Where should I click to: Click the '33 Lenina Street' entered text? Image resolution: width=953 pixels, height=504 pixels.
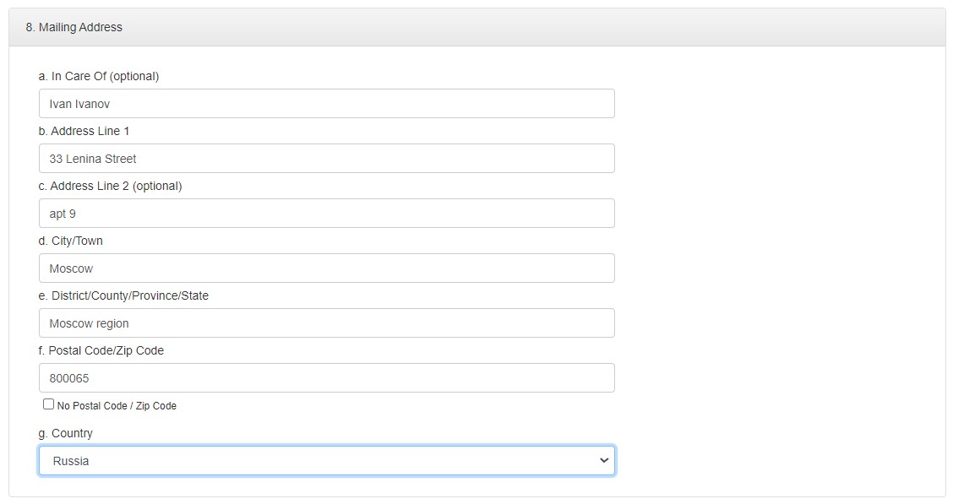point(93,159)
